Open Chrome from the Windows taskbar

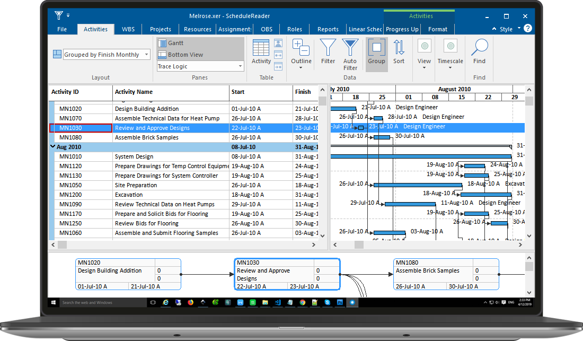pyautogui.click(x=302, y=302)
